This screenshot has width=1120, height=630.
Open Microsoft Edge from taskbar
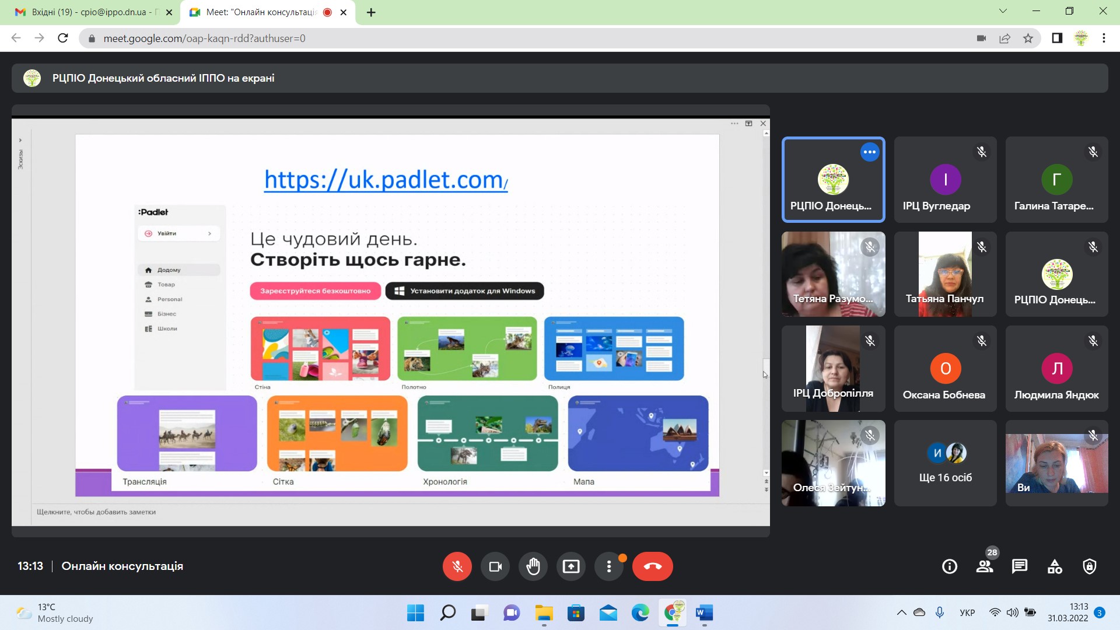(640, 613)
